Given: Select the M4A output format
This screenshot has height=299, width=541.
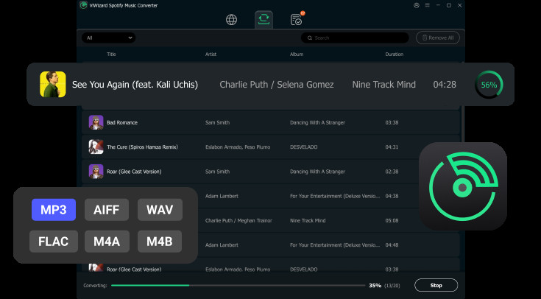Looking at the screenshot, I should [x=107, y=242].
